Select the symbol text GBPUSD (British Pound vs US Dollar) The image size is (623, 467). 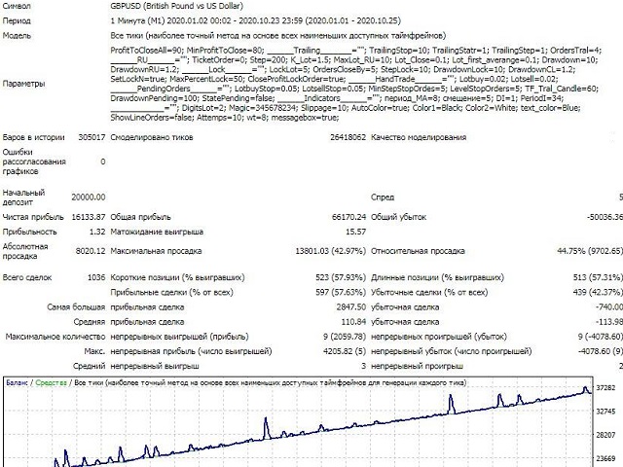[x=177, y=7]
